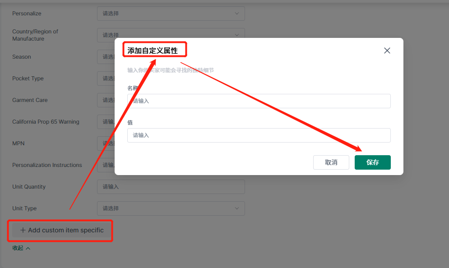
Task: Open the Personalize select box
Action: (x=167, y=14)
